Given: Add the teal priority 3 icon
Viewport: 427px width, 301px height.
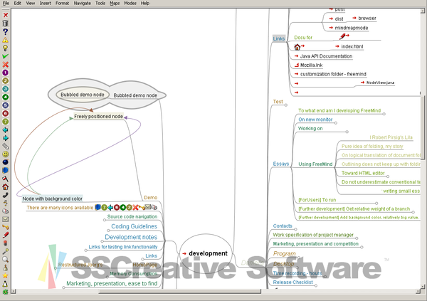Looking at the screenshot, I should pyautogui.click(x=5, y=89).
